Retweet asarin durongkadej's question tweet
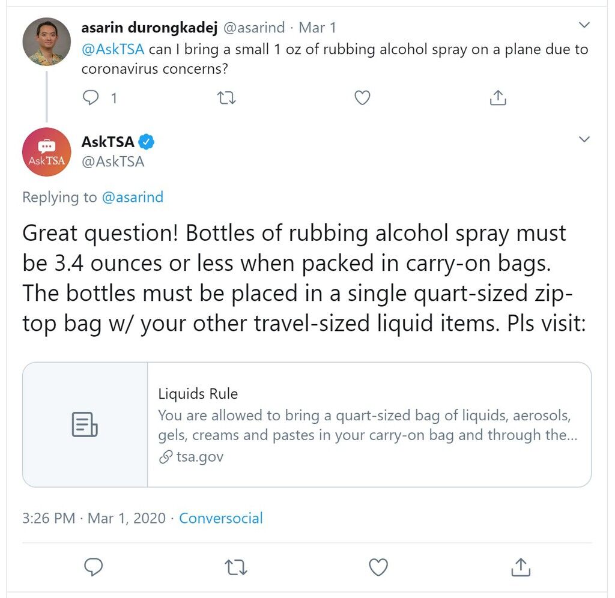This screenshot has height=598, width=615. (226, 98)
